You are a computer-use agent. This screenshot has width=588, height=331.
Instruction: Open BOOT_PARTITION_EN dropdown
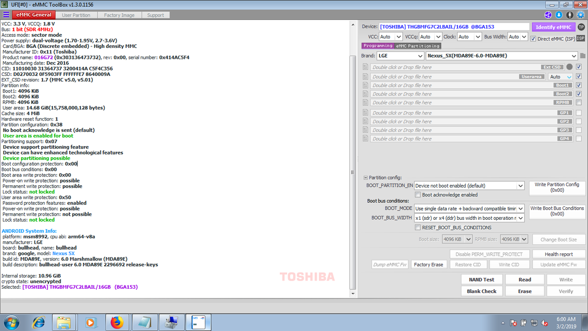469,186
